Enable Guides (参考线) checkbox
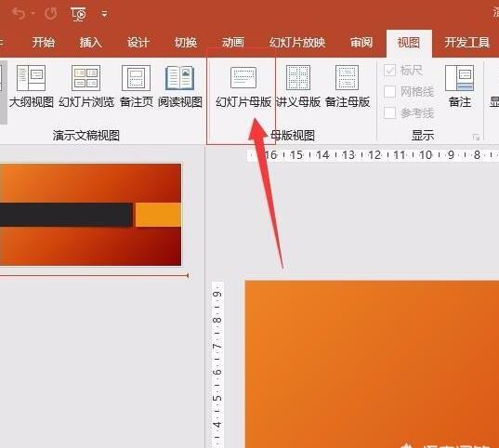499x448 pixels. click(390, 112)
